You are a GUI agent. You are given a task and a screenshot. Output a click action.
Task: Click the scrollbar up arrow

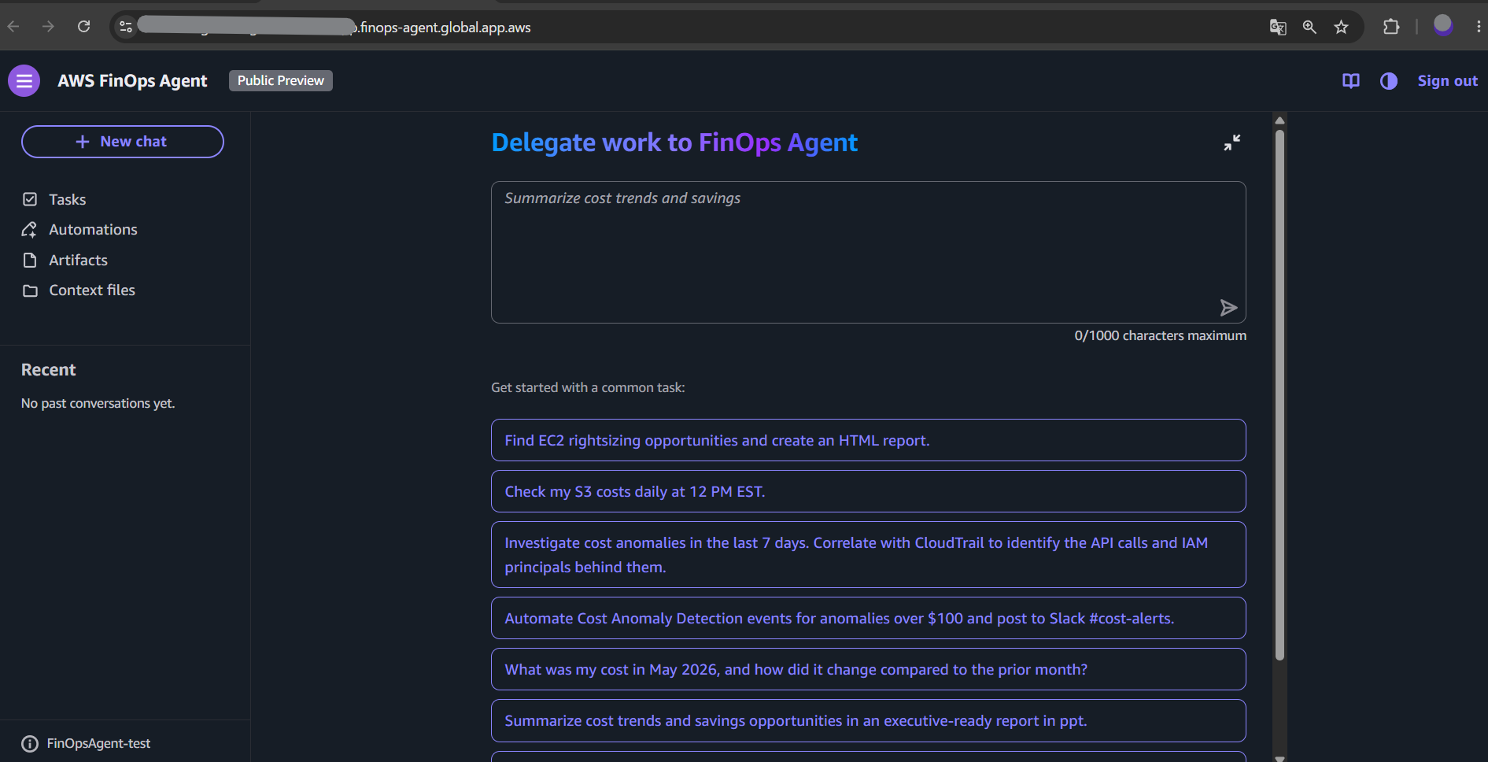tap(1279, 120)
